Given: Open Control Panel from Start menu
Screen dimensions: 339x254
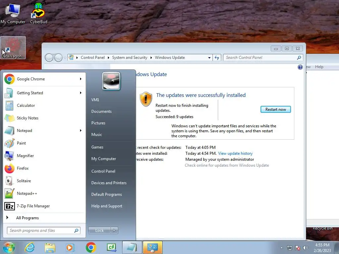Looking at the screenshot, I should point(103,171).
